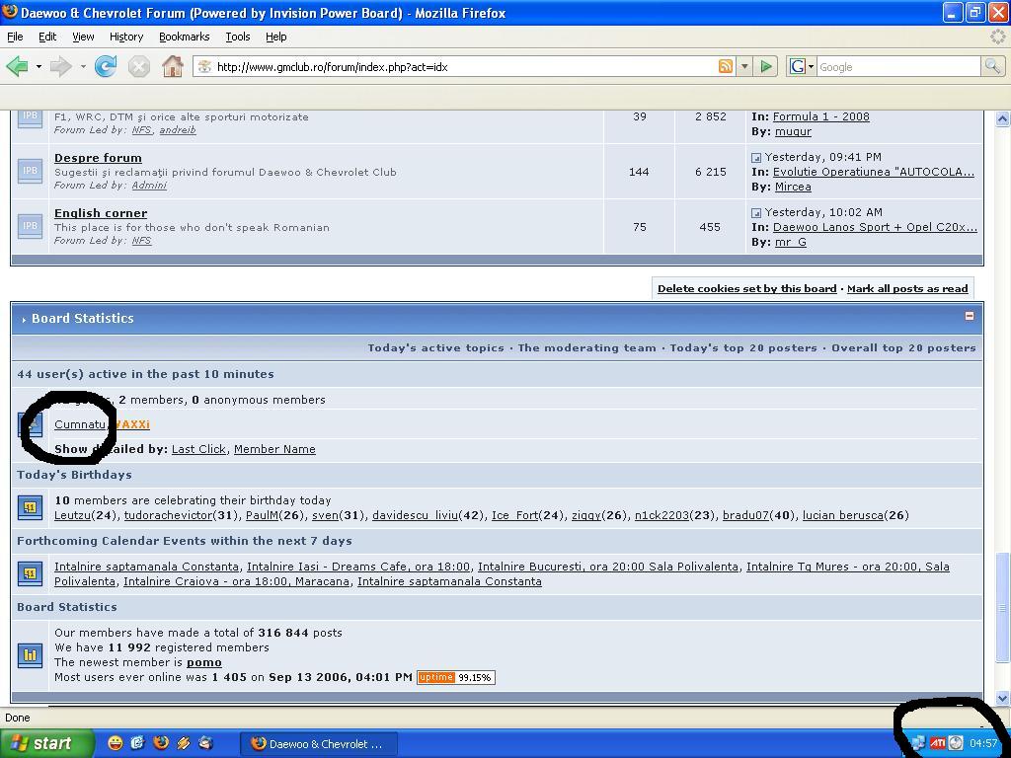This screenshot has width=1011, height=758.
Task: Open Overall top 20 posters
Action: pyautogui.click(x=903, y=348)
